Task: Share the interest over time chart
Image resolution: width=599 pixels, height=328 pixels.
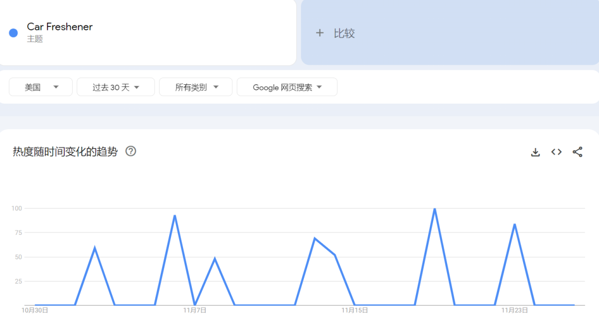Action: point(577,152)
